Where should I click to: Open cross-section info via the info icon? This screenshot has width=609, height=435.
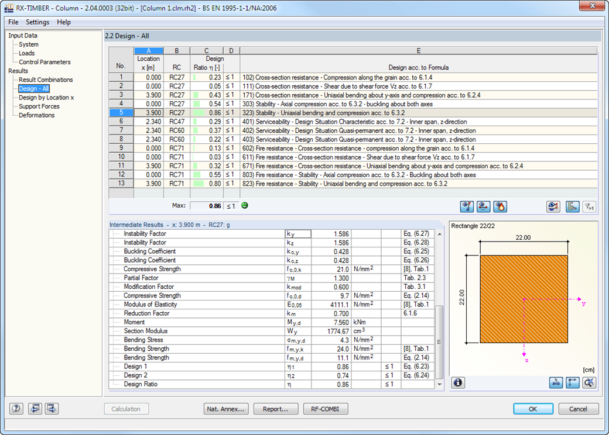tap(457, 382)
